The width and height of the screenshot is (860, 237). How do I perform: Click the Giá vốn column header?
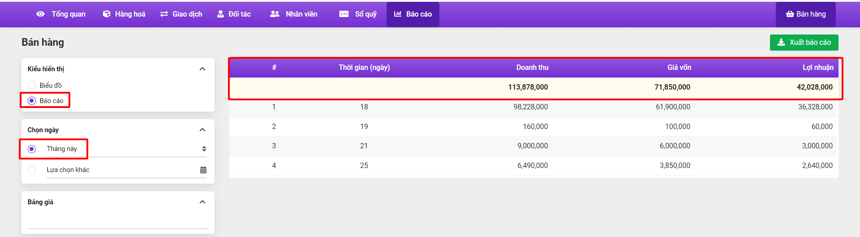click(x=679, y=68)
